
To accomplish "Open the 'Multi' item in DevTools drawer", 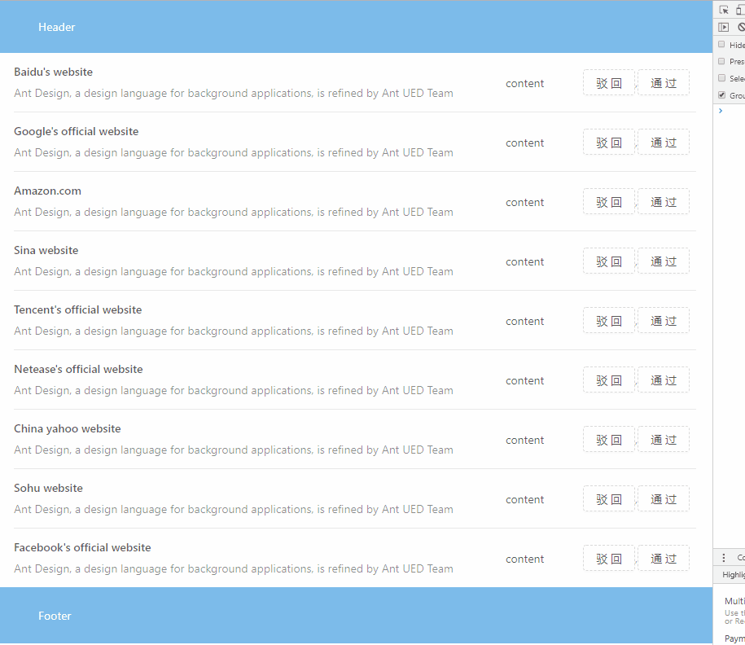I will tap(734, 601).
